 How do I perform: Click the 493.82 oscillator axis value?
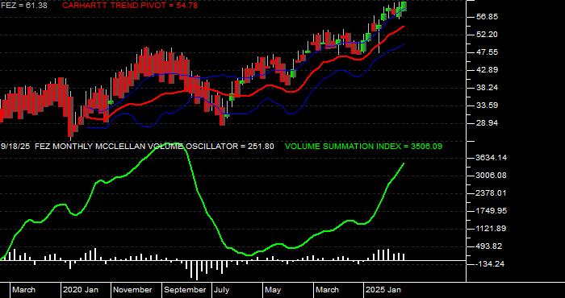(488, 246)
